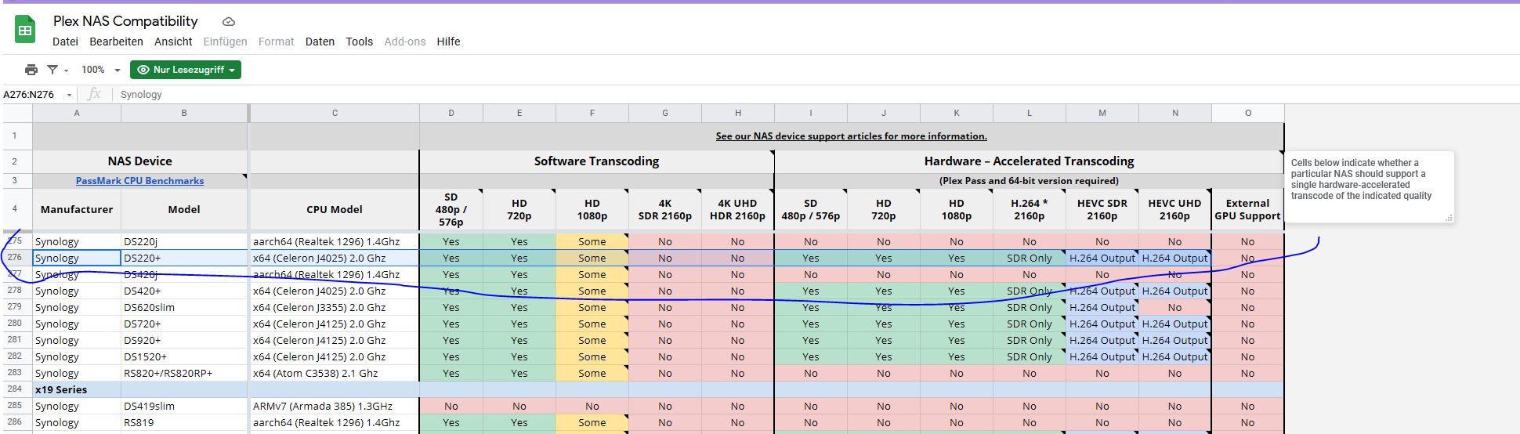Click the x64 (Celeron J3355) 2.0 Ghz cell
Viewport: 1520px width, 434px height.
tap(335, 307)
